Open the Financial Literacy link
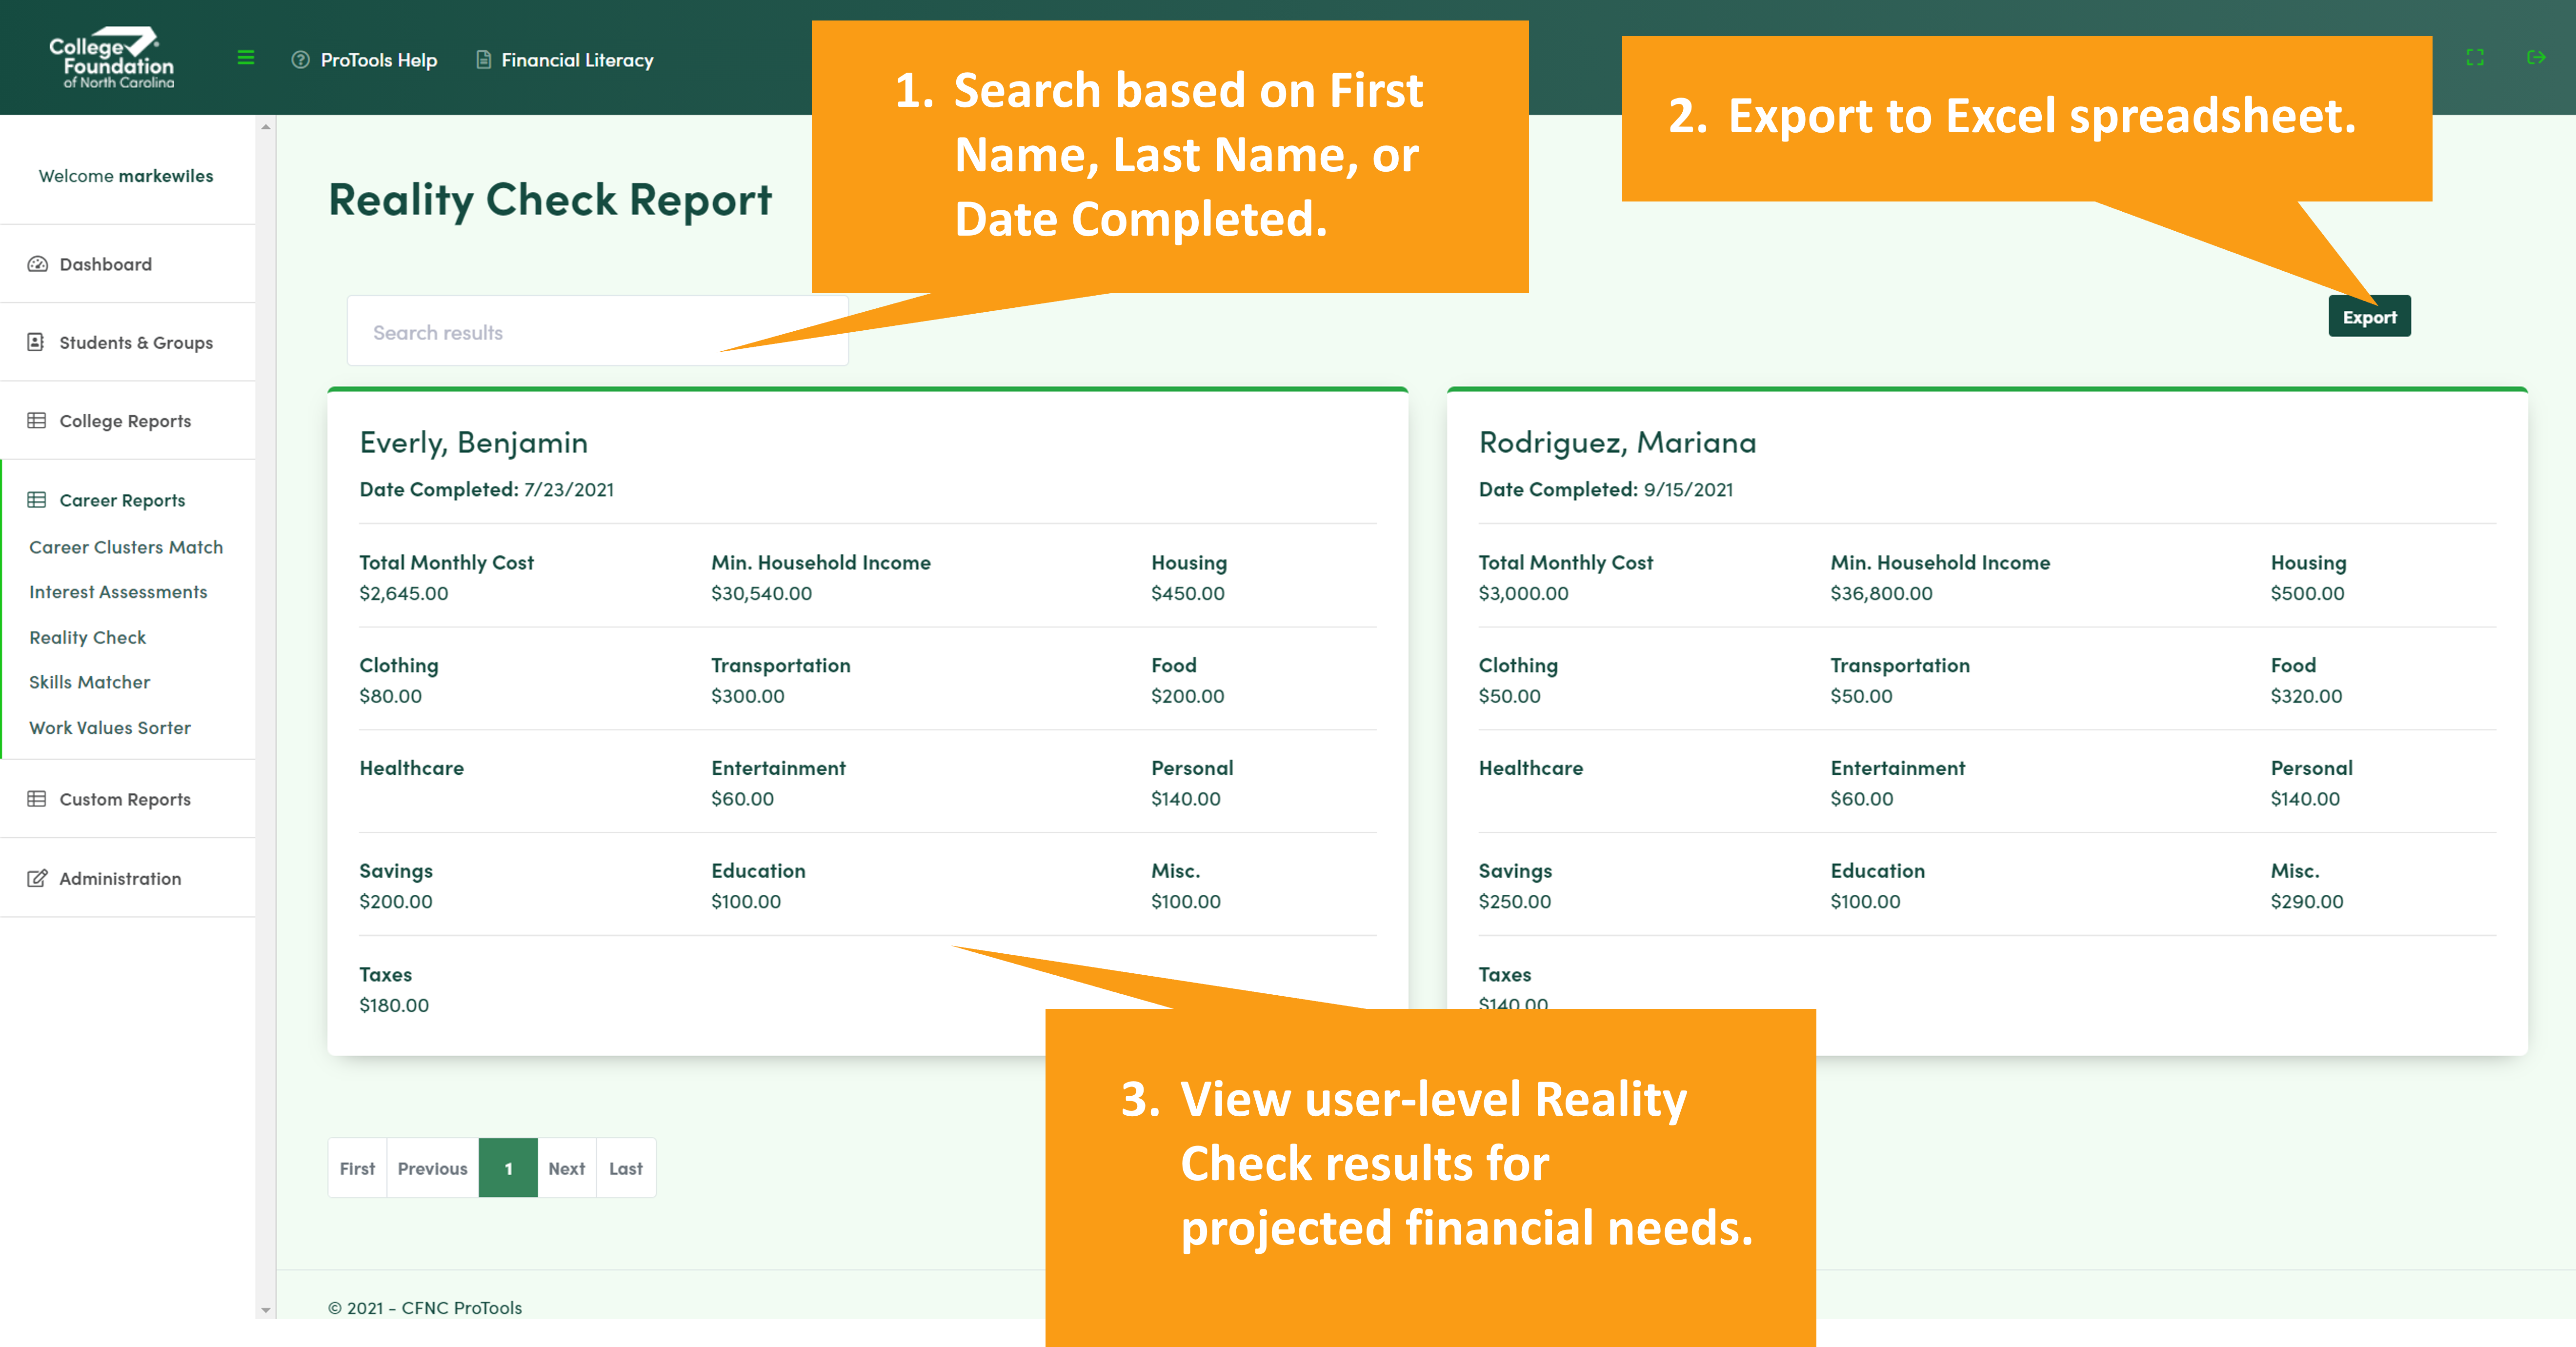 (577, 60)
